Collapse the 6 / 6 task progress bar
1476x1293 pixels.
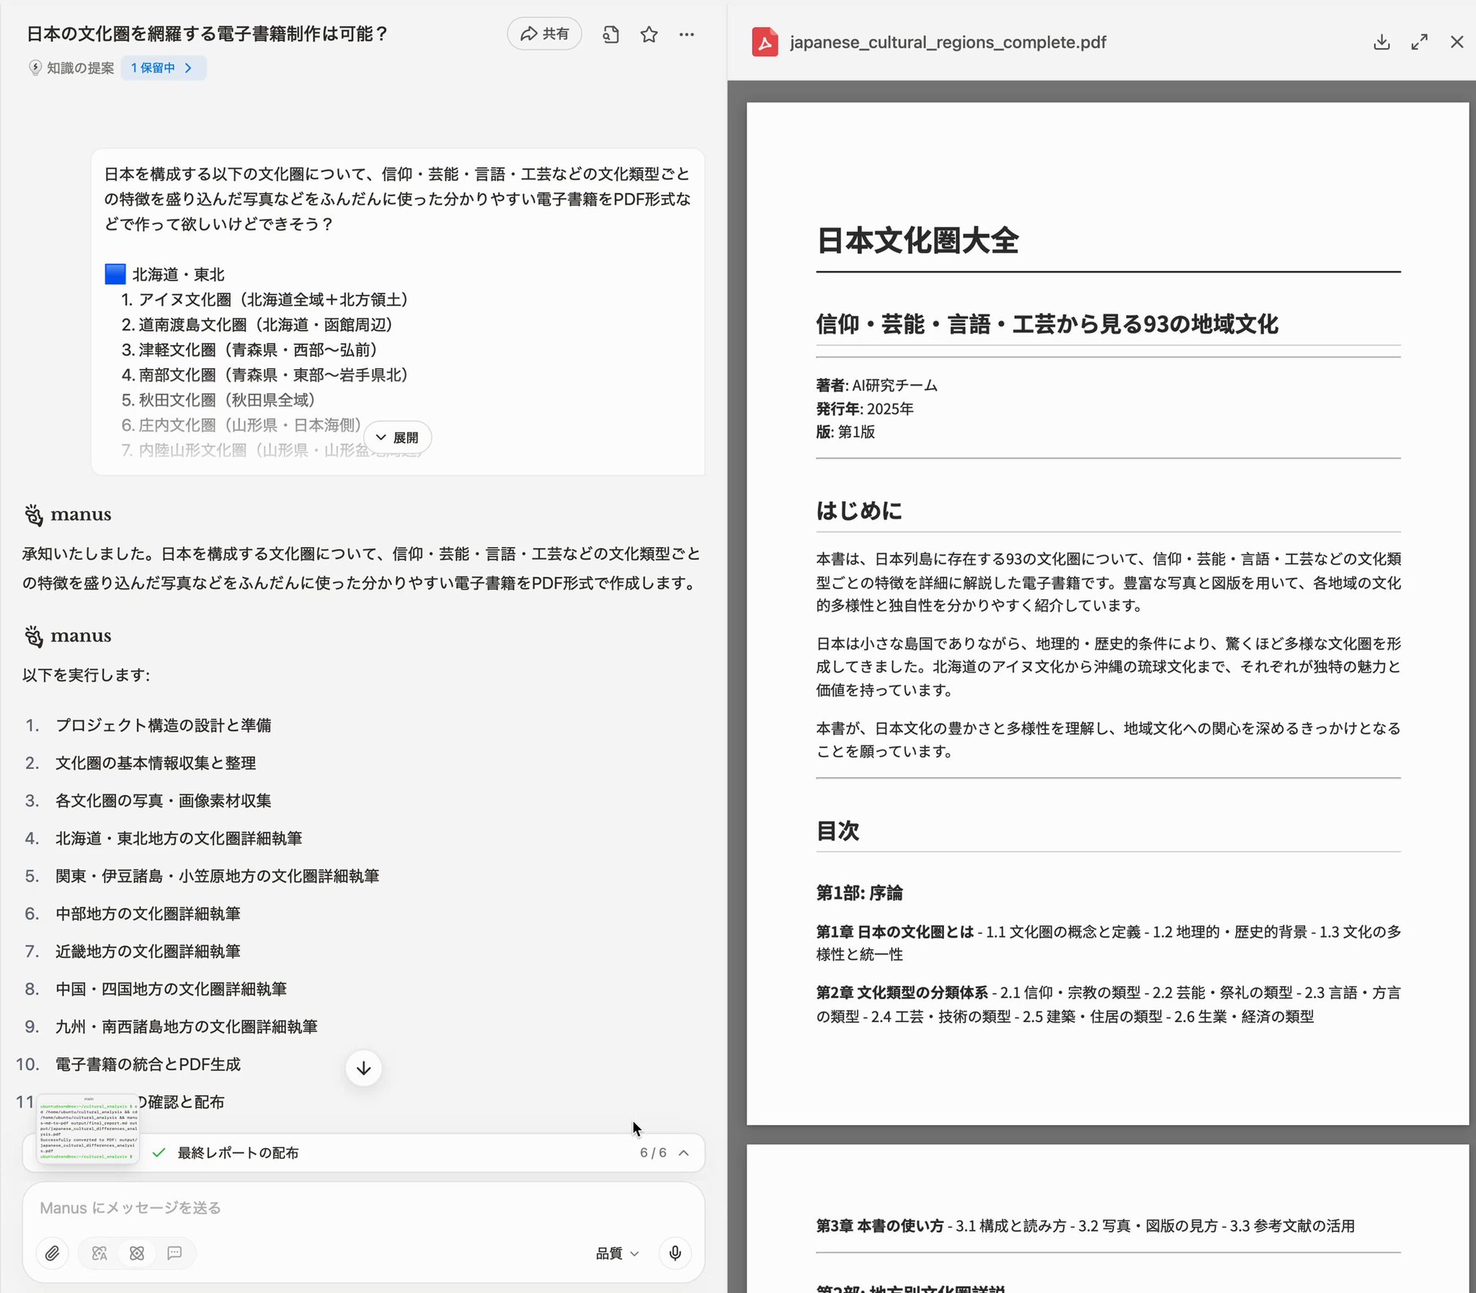pos(684,1153)
